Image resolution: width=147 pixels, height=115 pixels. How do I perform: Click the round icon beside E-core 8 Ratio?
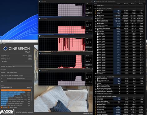(x=97, y=48)
